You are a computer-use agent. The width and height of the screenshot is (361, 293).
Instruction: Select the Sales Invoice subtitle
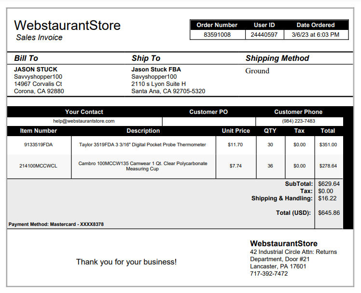pos(39,37)
